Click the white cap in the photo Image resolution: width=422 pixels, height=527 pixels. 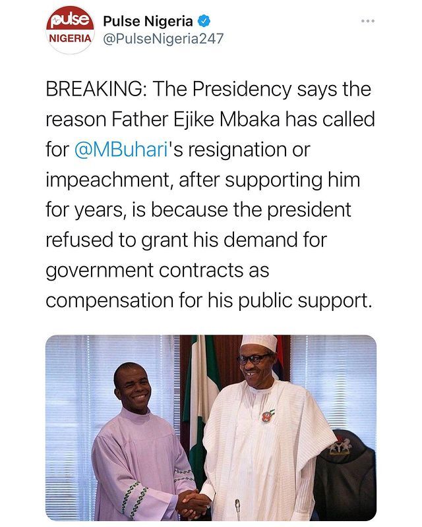pos(258,343)
